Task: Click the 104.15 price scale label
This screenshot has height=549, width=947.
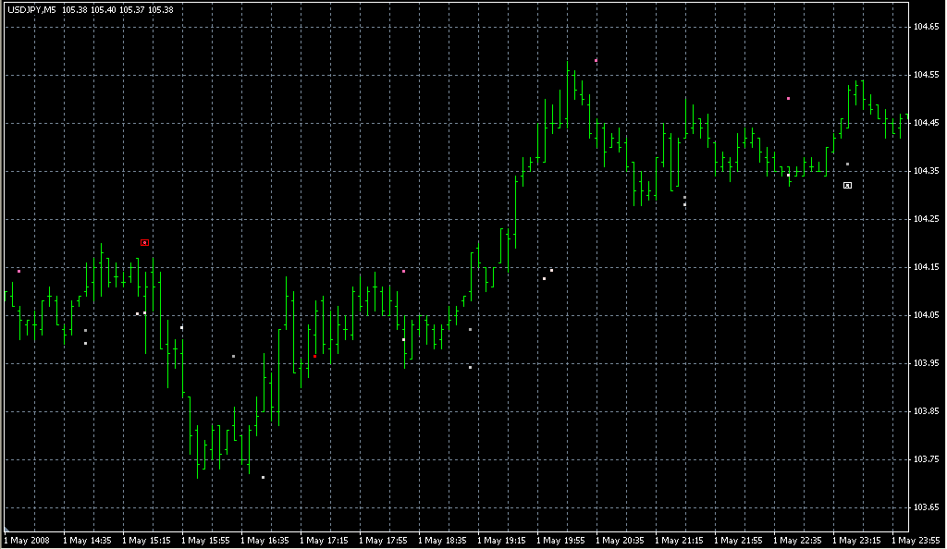Action: coord(927,267)
